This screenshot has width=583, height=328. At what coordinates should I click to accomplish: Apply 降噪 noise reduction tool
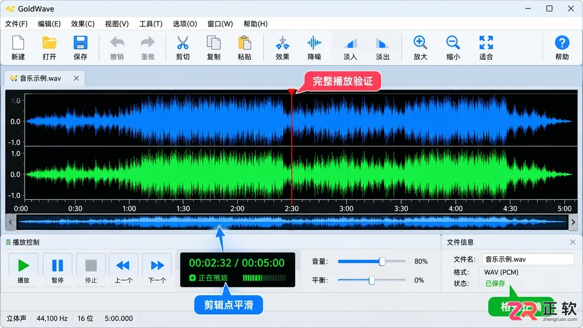(x=314, y=47)
